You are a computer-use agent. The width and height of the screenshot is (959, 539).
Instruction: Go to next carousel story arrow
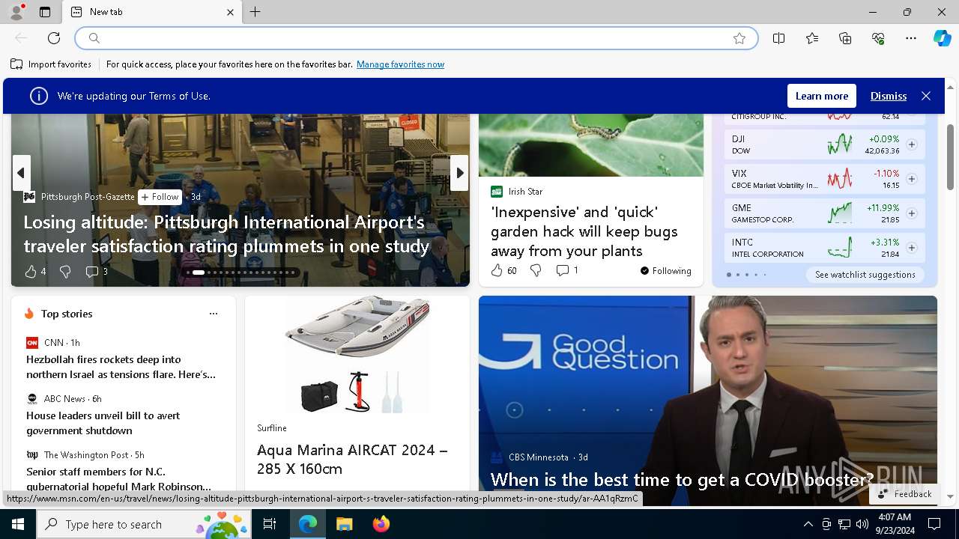click(x=459, y=173)
